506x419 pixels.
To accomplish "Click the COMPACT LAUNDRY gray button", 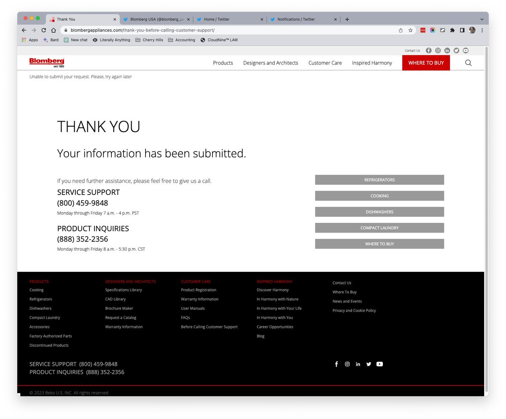I will [x=379, y=228].
